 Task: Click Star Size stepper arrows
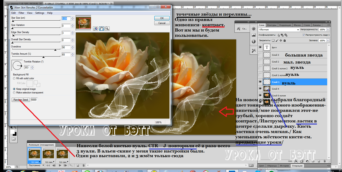(73, 18)
